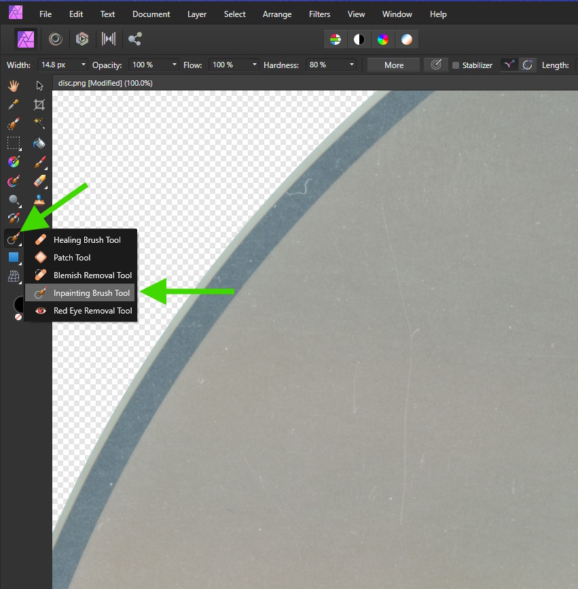The height and width of the screenshot is (589, 578).
Task: Select the Inpainting Brush Tool from flyout
Action: [91, 293]
